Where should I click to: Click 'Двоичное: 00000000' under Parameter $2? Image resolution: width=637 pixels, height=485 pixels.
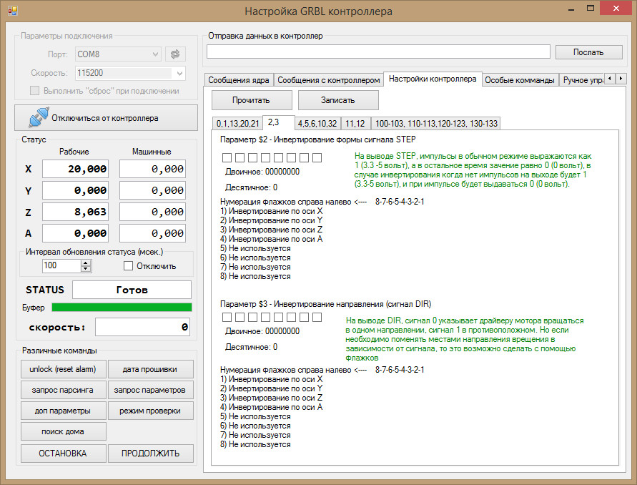(262, 172)
